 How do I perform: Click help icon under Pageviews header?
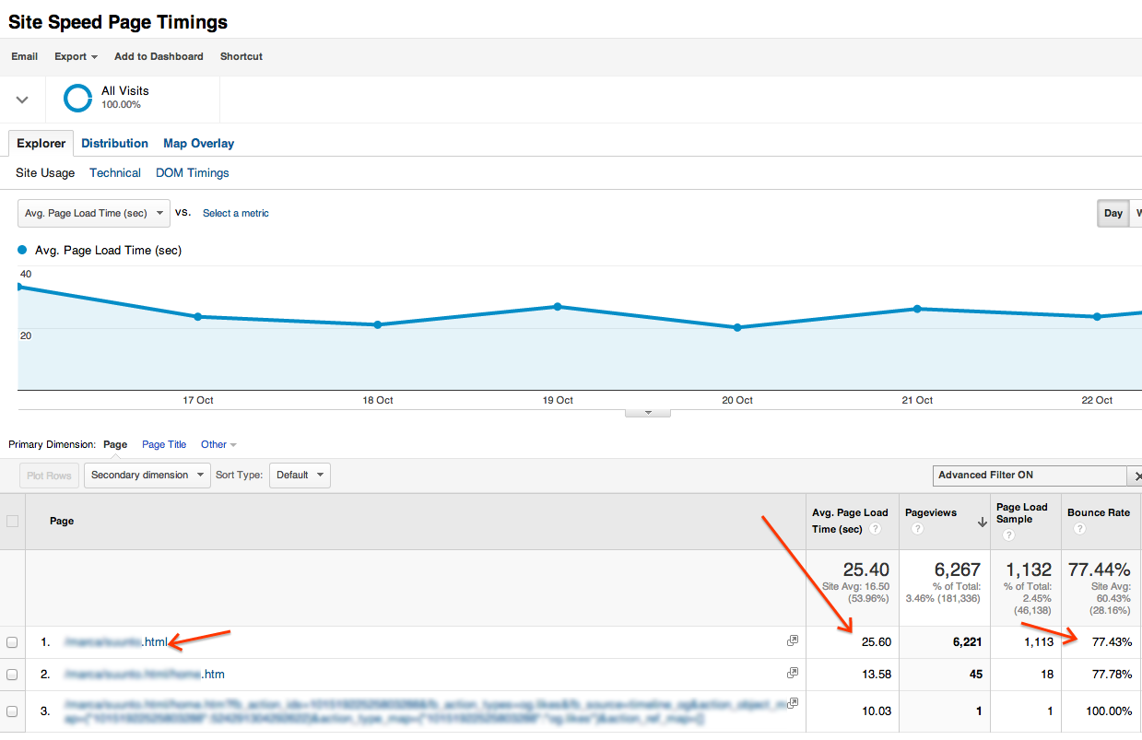[x=918, y=529]
